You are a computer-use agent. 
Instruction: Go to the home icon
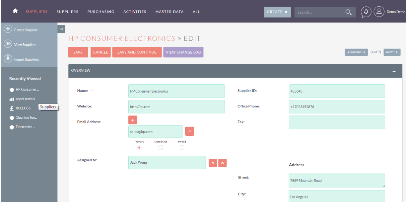coord(15,11)
